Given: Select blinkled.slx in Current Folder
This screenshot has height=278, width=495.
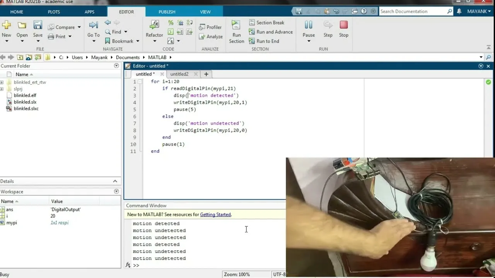Looking at the screenshot, I should (25, 102).
